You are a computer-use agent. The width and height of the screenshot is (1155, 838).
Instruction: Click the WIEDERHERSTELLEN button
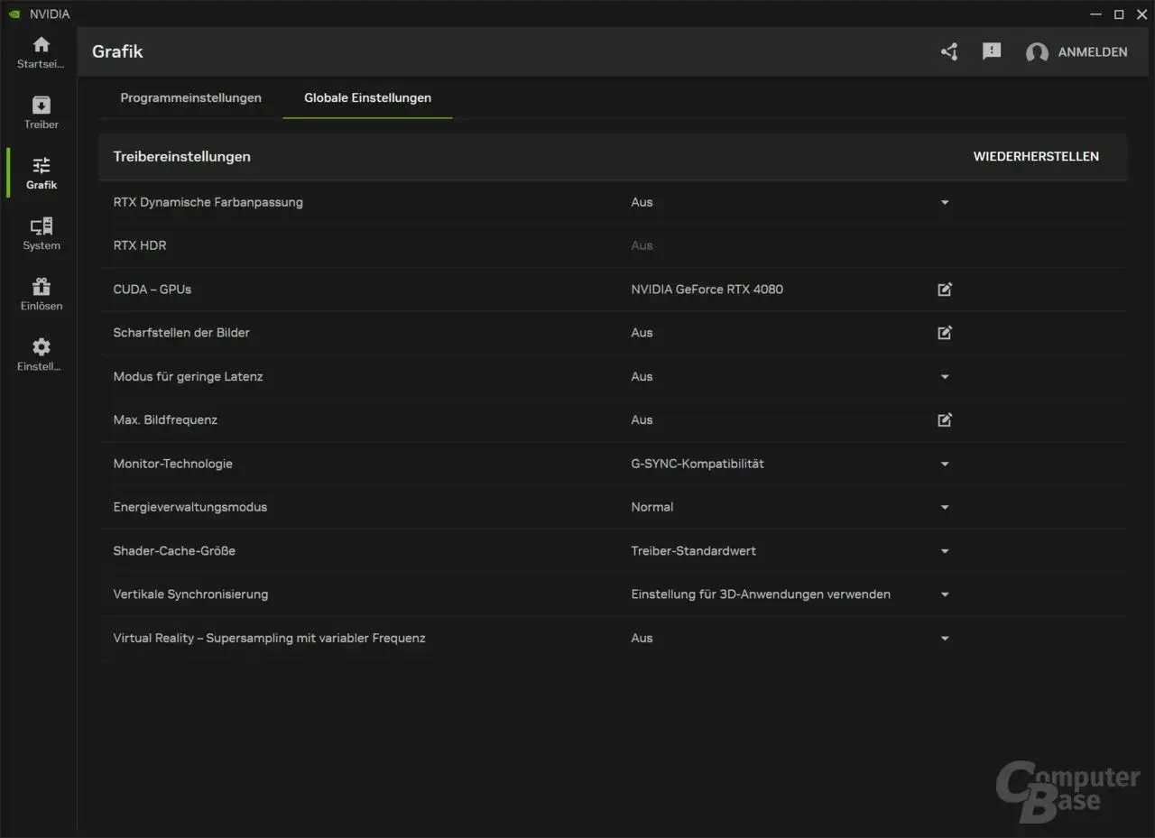(x=1036, y=156)
